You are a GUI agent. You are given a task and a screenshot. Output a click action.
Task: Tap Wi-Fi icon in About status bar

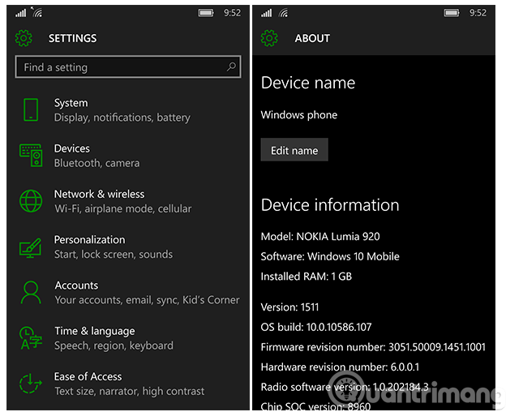point(283,13)
